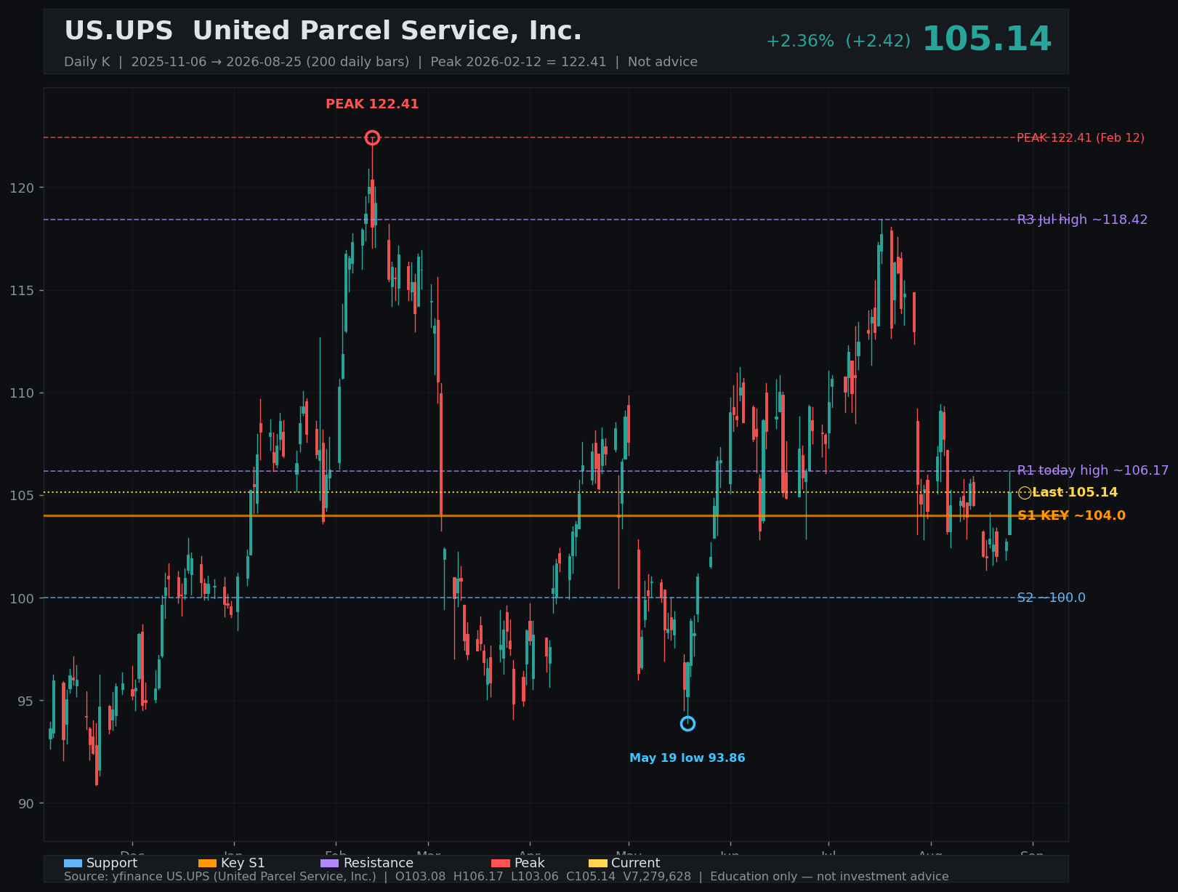The image size is (1178, 892).
Task: Click the '+2.36% (+2.42)' change text
Action: click(x=838, y=41)
